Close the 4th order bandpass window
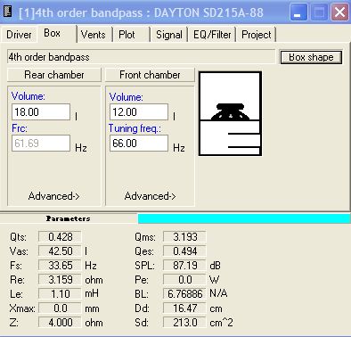351x337 pixels. [x=339, y=12]
